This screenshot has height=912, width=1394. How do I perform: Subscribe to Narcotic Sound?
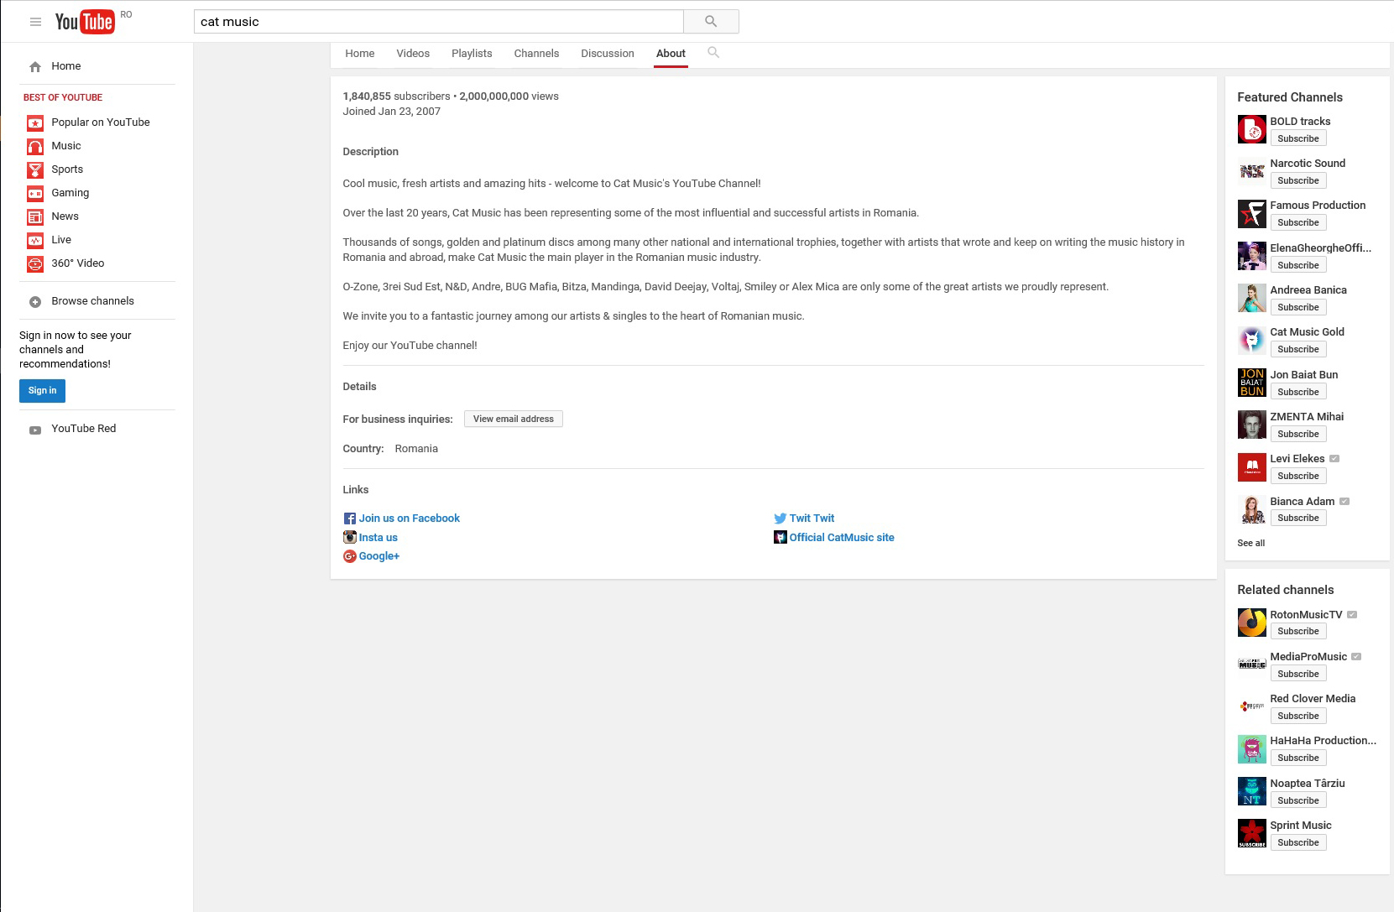[1298, 180]
